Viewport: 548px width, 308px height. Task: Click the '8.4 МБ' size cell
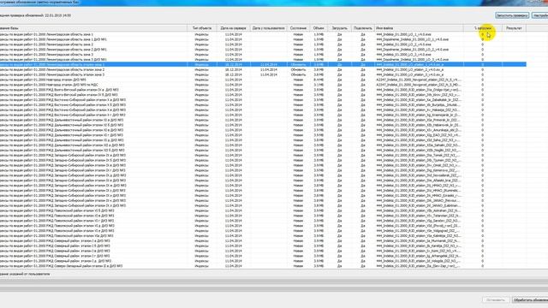point(319,80)
